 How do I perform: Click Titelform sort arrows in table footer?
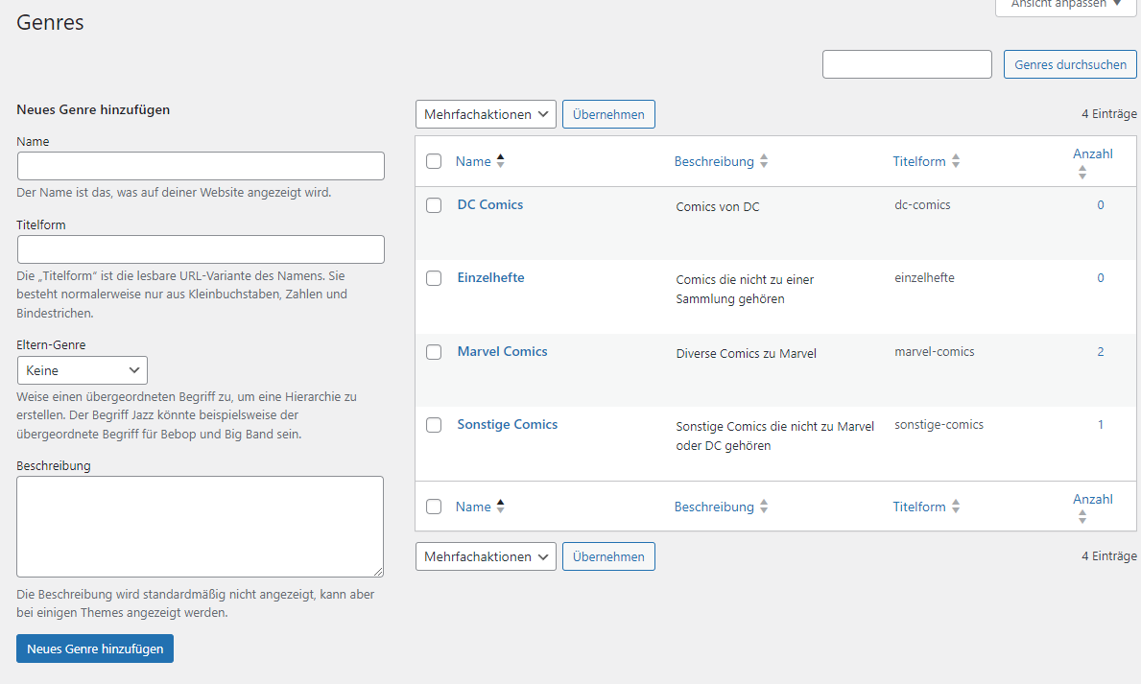(x=956, y=507)
